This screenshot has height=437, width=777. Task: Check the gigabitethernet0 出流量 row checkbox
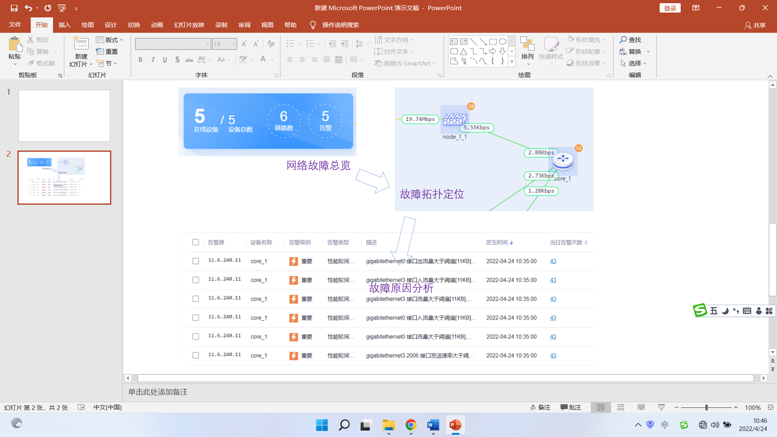(x=195, y=261)
